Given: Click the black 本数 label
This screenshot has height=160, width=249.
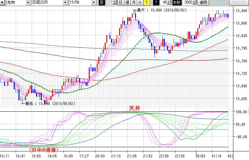Looking at the screenshot, I should [x=176, y=3].
